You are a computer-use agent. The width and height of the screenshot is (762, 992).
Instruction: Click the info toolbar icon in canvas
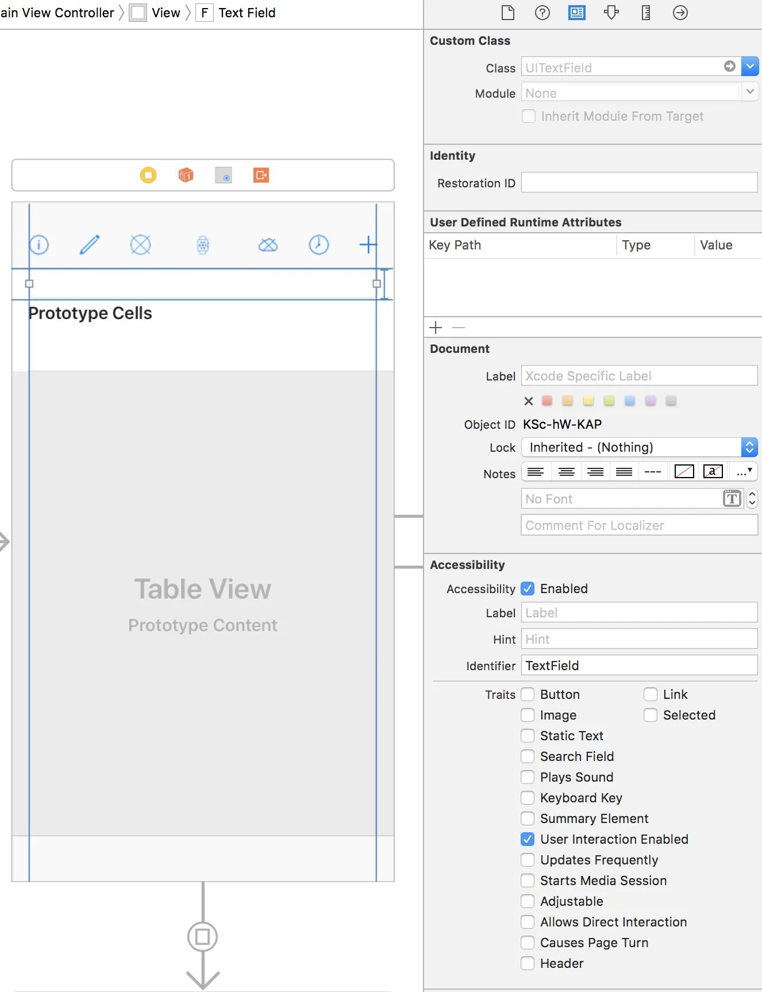click(39, 245)
